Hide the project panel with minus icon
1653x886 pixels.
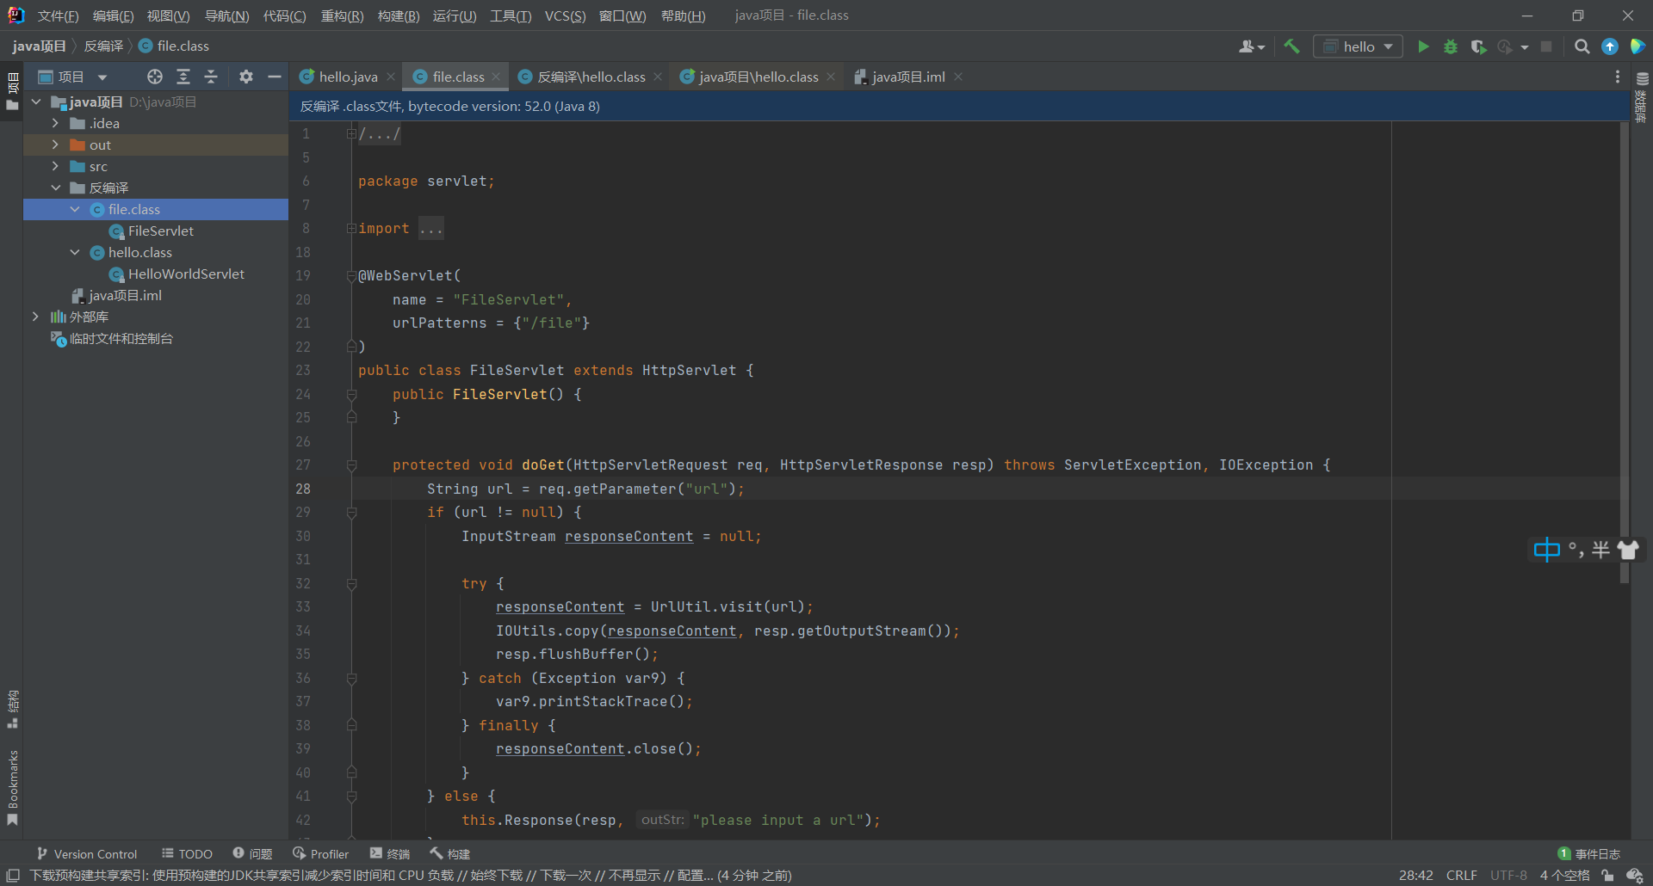275,77
